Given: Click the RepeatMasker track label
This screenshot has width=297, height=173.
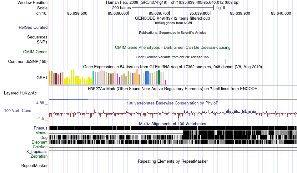Looking at the screenshot, I should coord(34,165).
